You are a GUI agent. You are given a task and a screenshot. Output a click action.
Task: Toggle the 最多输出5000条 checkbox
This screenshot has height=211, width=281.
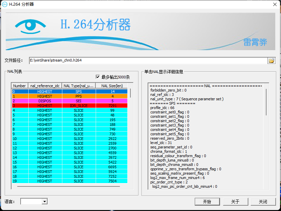click(x=98, y=77)
